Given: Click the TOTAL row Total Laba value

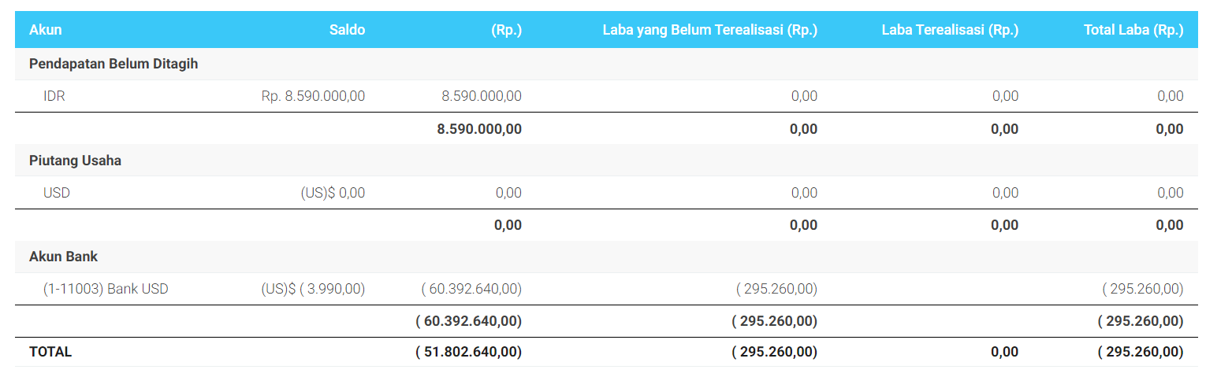Looking at the screenshot, I should pos(1140,353).
